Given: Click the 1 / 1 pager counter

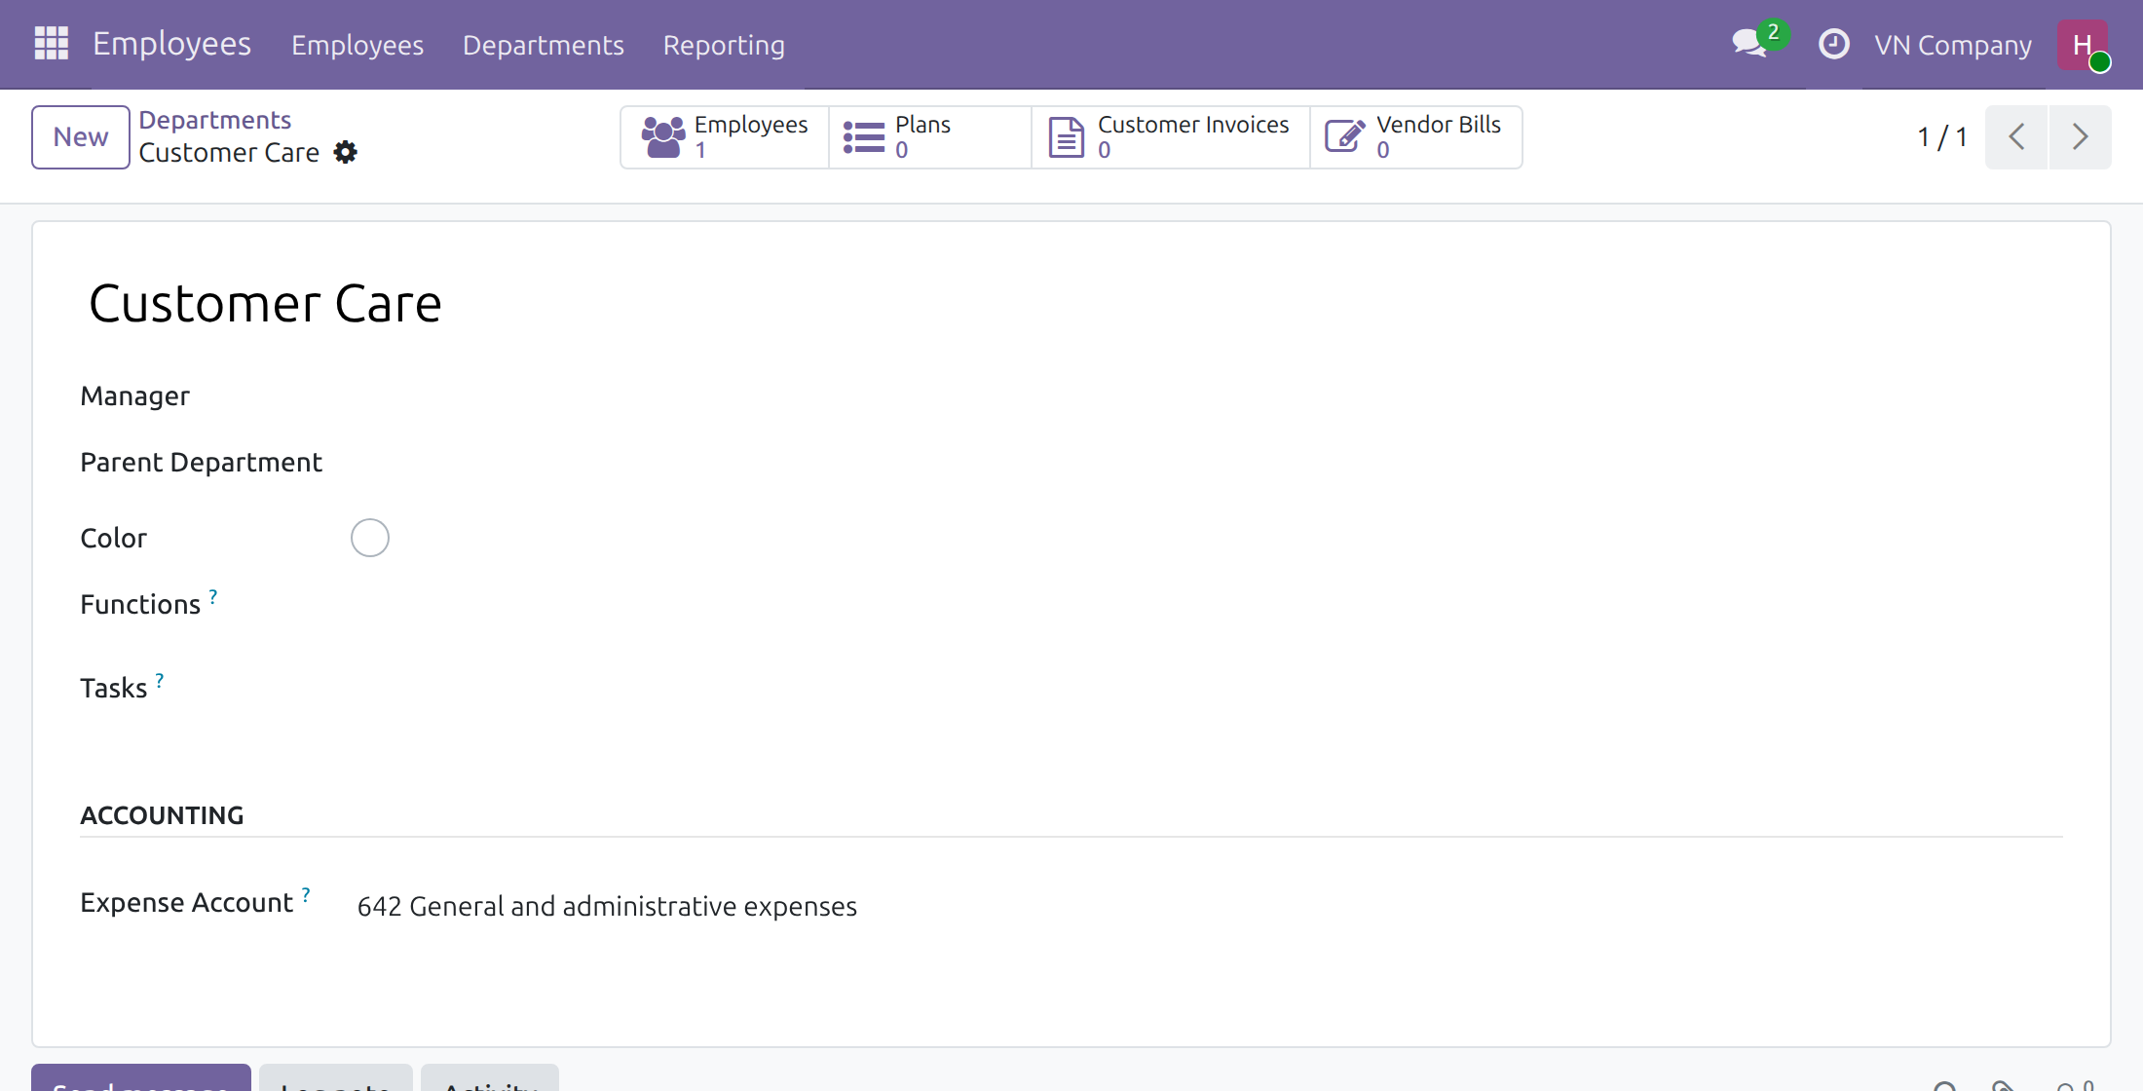Looking at the screenshot, I should (1942, 136).
